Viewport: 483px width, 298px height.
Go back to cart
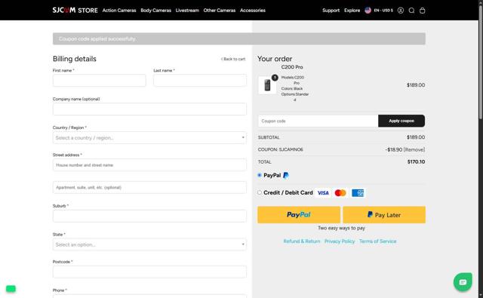pyautogui.click(x=233, y=59)
